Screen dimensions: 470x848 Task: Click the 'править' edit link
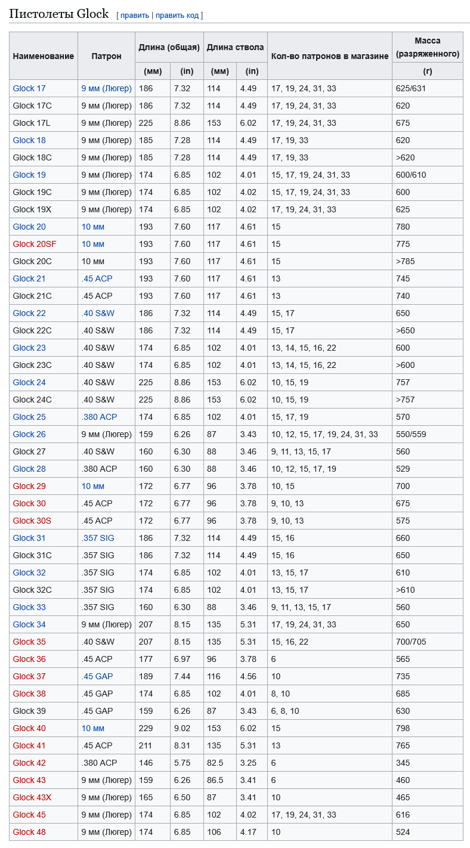pyautogui.click(x=135, y=15)
